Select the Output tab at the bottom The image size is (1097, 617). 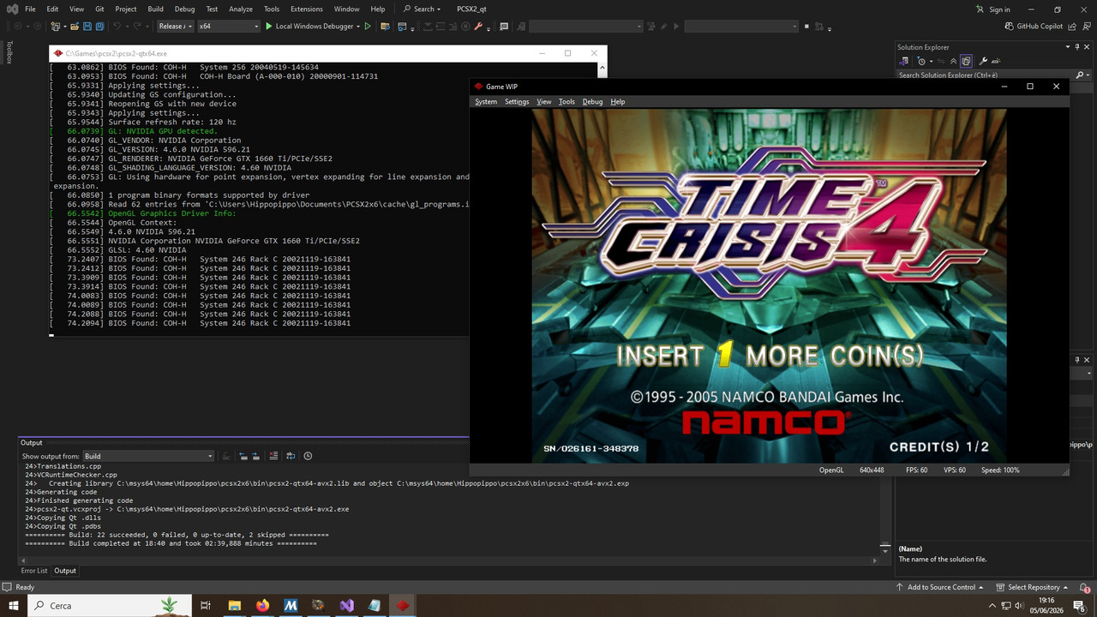tap(65, 571)
